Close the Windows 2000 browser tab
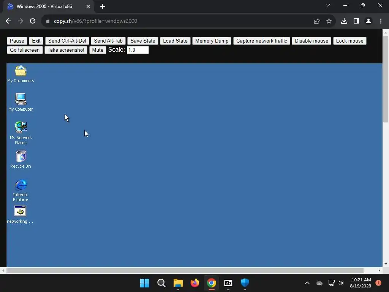The width and height of the screenshot is (389, 292). (88, 6)
